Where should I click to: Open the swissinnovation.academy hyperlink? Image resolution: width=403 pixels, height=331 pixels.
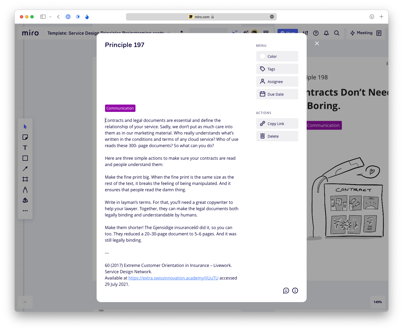tap(173, 278)
